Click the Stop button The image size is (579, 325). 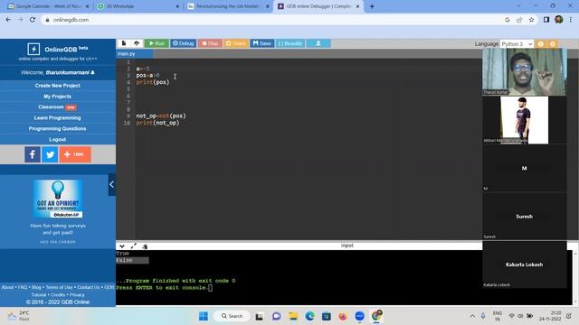210,43
